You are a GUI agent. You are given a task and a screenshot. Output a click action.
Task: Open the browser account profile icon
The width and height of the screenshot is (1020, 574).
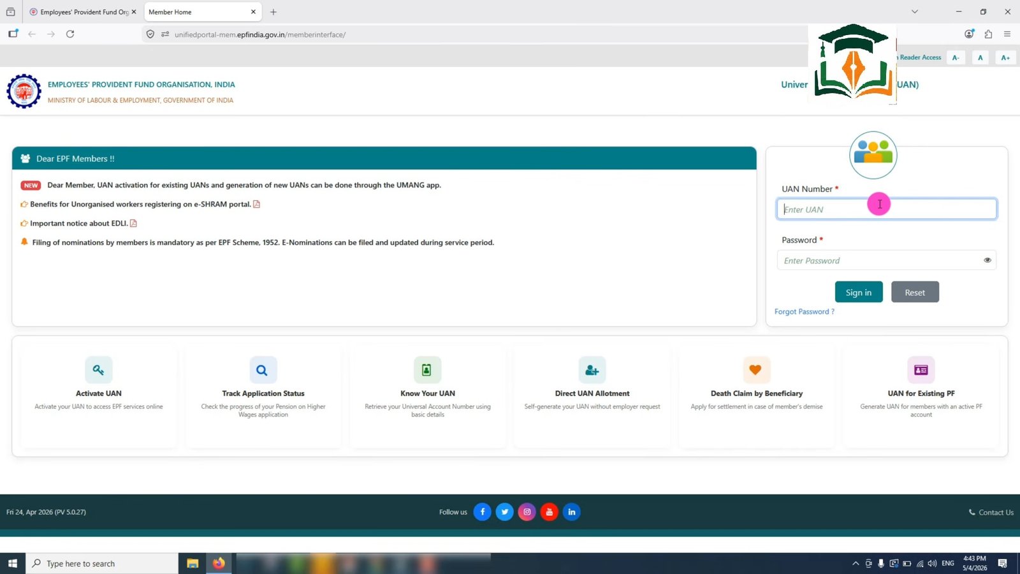tap(969, 34)
